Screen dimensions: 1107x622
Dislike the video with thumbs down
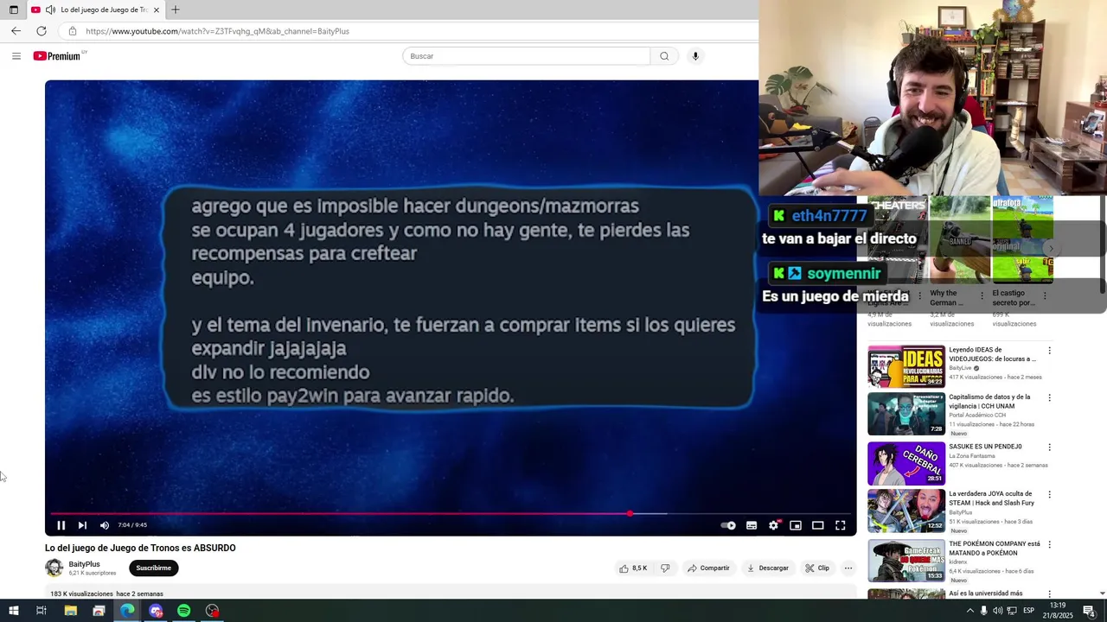pyautogui.click(x=665, y=568)
